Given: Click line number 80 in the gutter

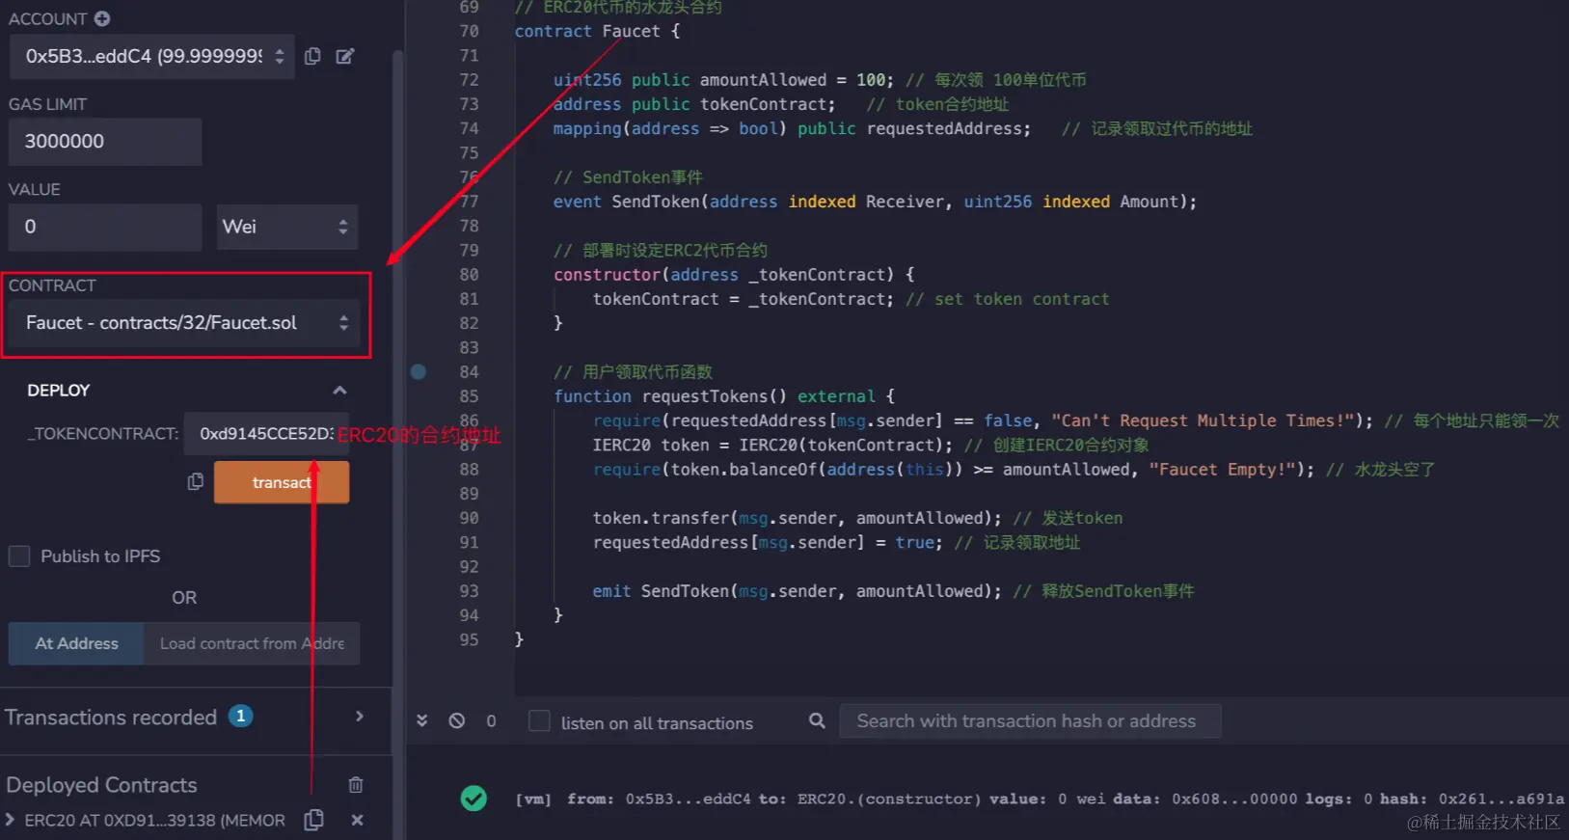Looking at the screenshot, I should click(469, 275).
